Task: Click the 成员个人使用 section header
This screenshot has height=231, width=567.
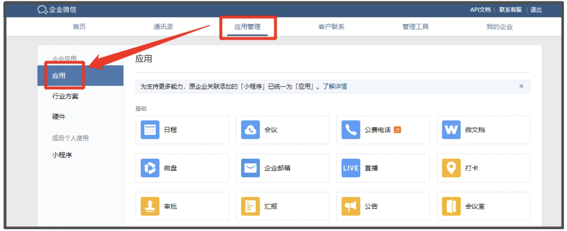Action: point(70,138)
